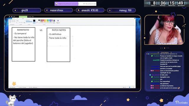189x106 pixels.
Task: Click the Paint help icon at ribbon right
Action: point(135,18)
